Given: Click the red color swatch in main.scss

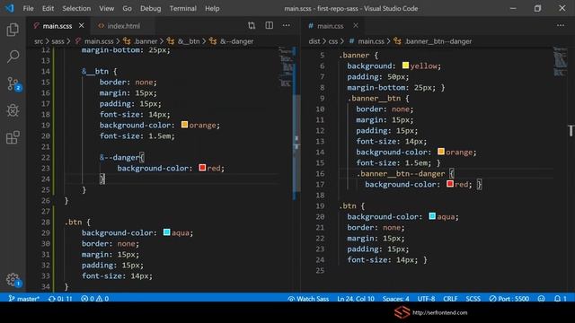Looking at the screenshot, I should click(x=202, y=168).
